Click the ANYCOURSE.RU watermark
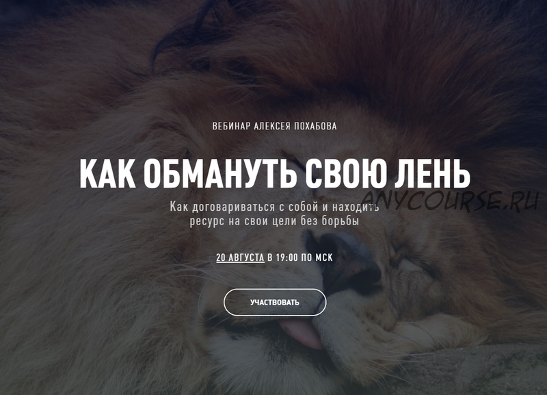This screenshot has height=395, width=547. (x=450, y=201)
